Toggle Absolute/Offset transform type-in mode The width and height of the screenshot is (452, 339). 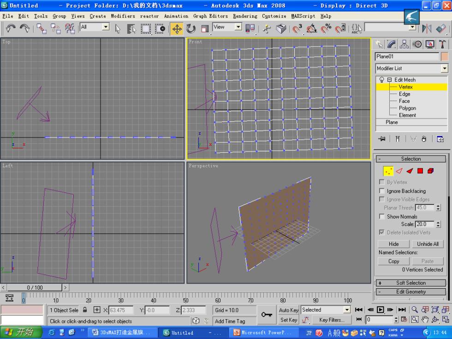click(97, 310)
